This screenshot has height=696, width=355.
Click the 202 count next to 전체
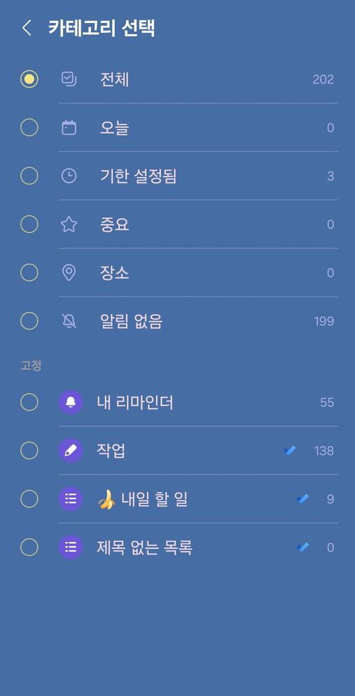(323, 79)
